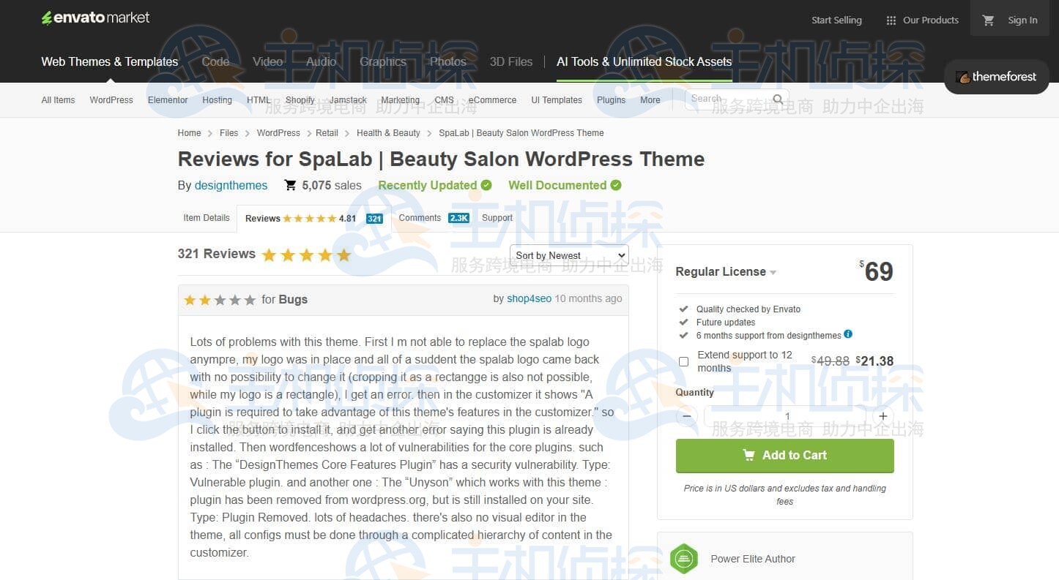Decrease quantity with the minus button
Screen dimensions: 1059x580
click(686, 416)
